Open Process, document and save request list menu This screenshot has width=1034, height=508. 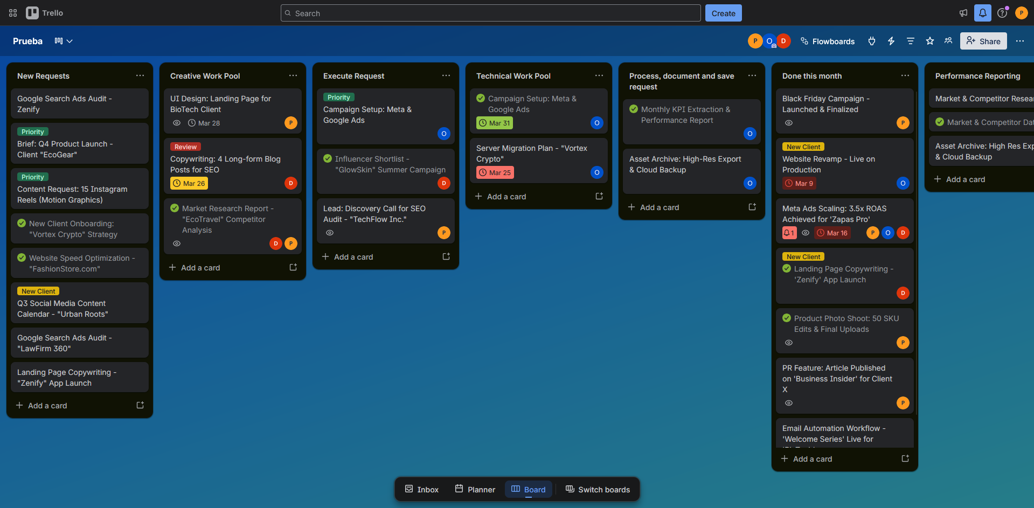(752, 76)
